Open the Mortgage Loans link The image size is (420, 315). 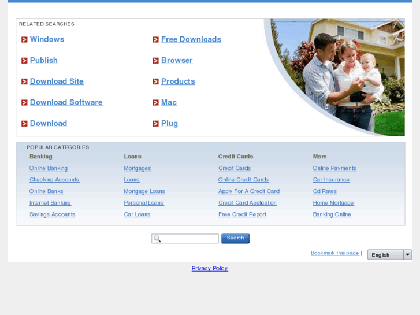(144, 191)
